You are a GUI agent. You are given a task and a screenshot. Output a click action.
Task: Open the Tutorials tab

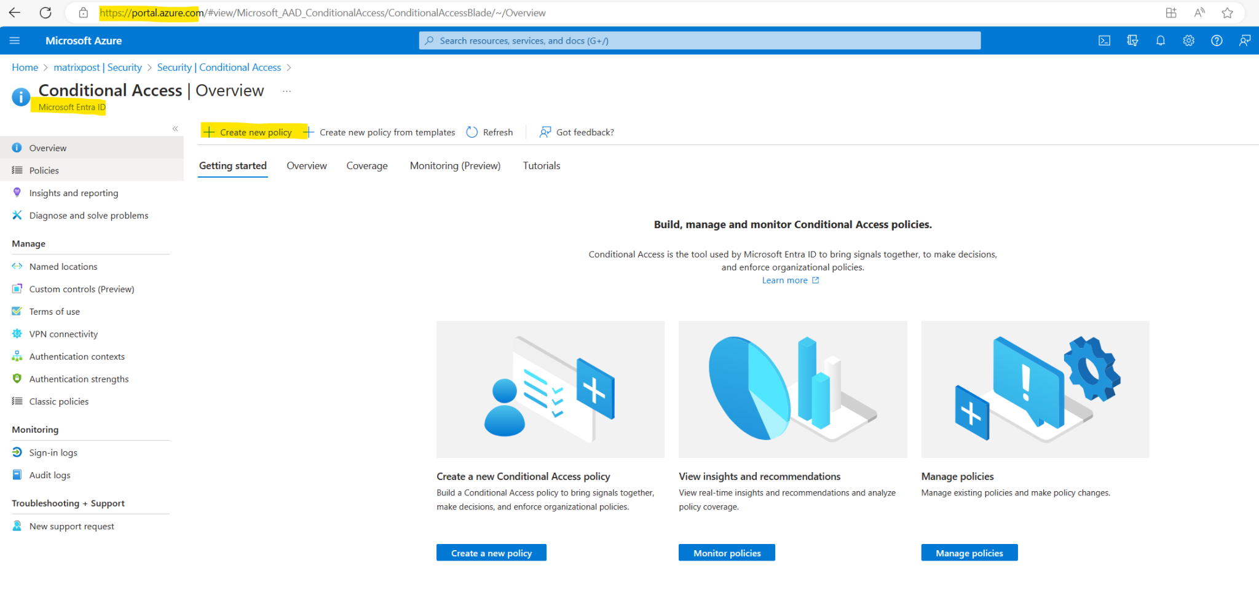(541, 165)
